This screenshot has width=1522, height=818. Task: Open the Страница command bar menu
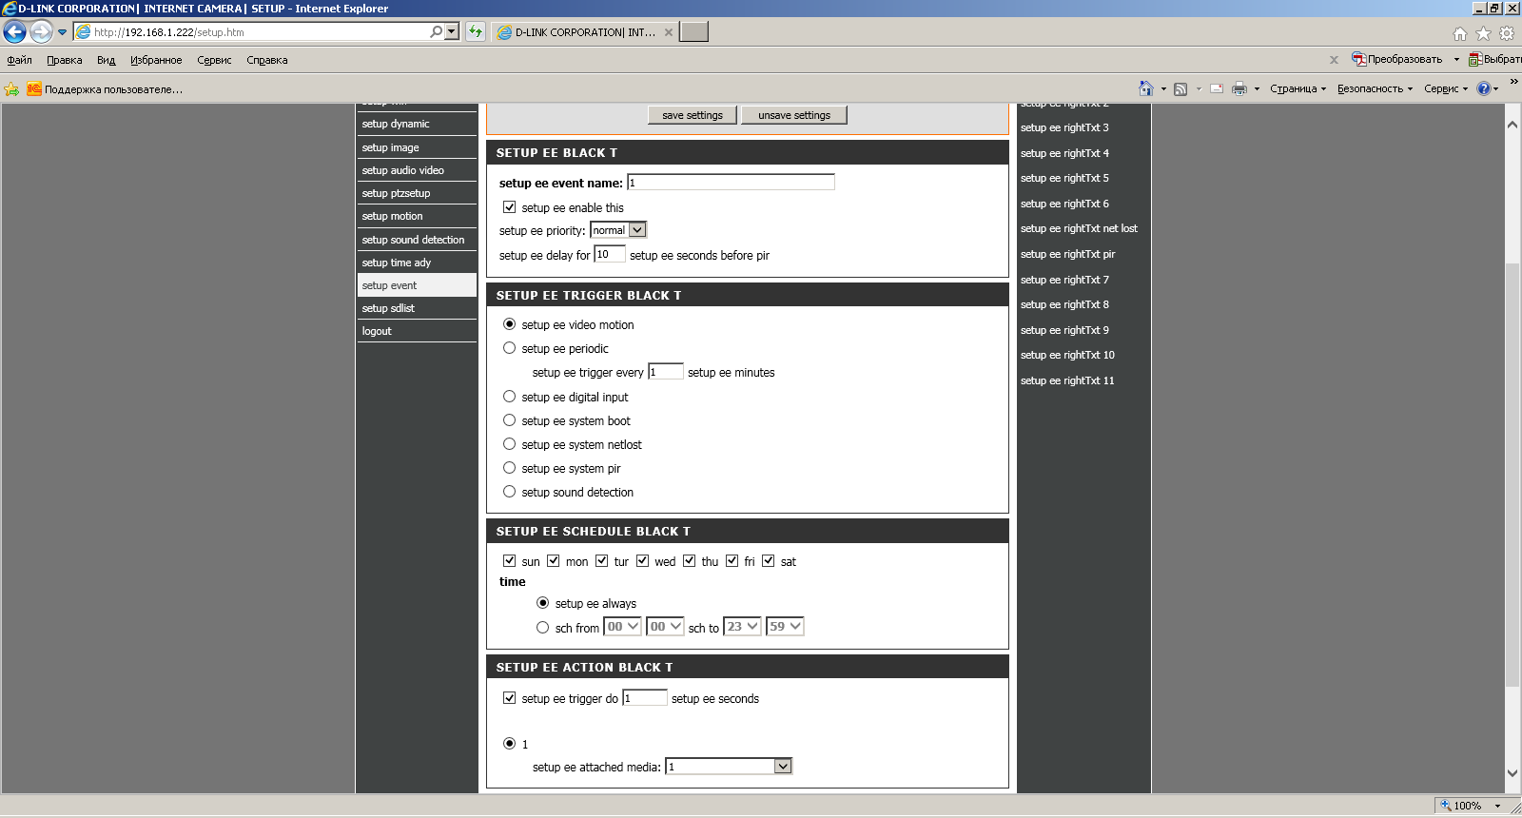pyautogui.click(x=1294, y=88)
